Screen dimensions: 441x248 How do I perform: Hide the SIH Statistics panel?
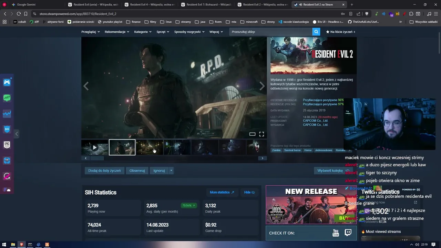coord(249,192)
